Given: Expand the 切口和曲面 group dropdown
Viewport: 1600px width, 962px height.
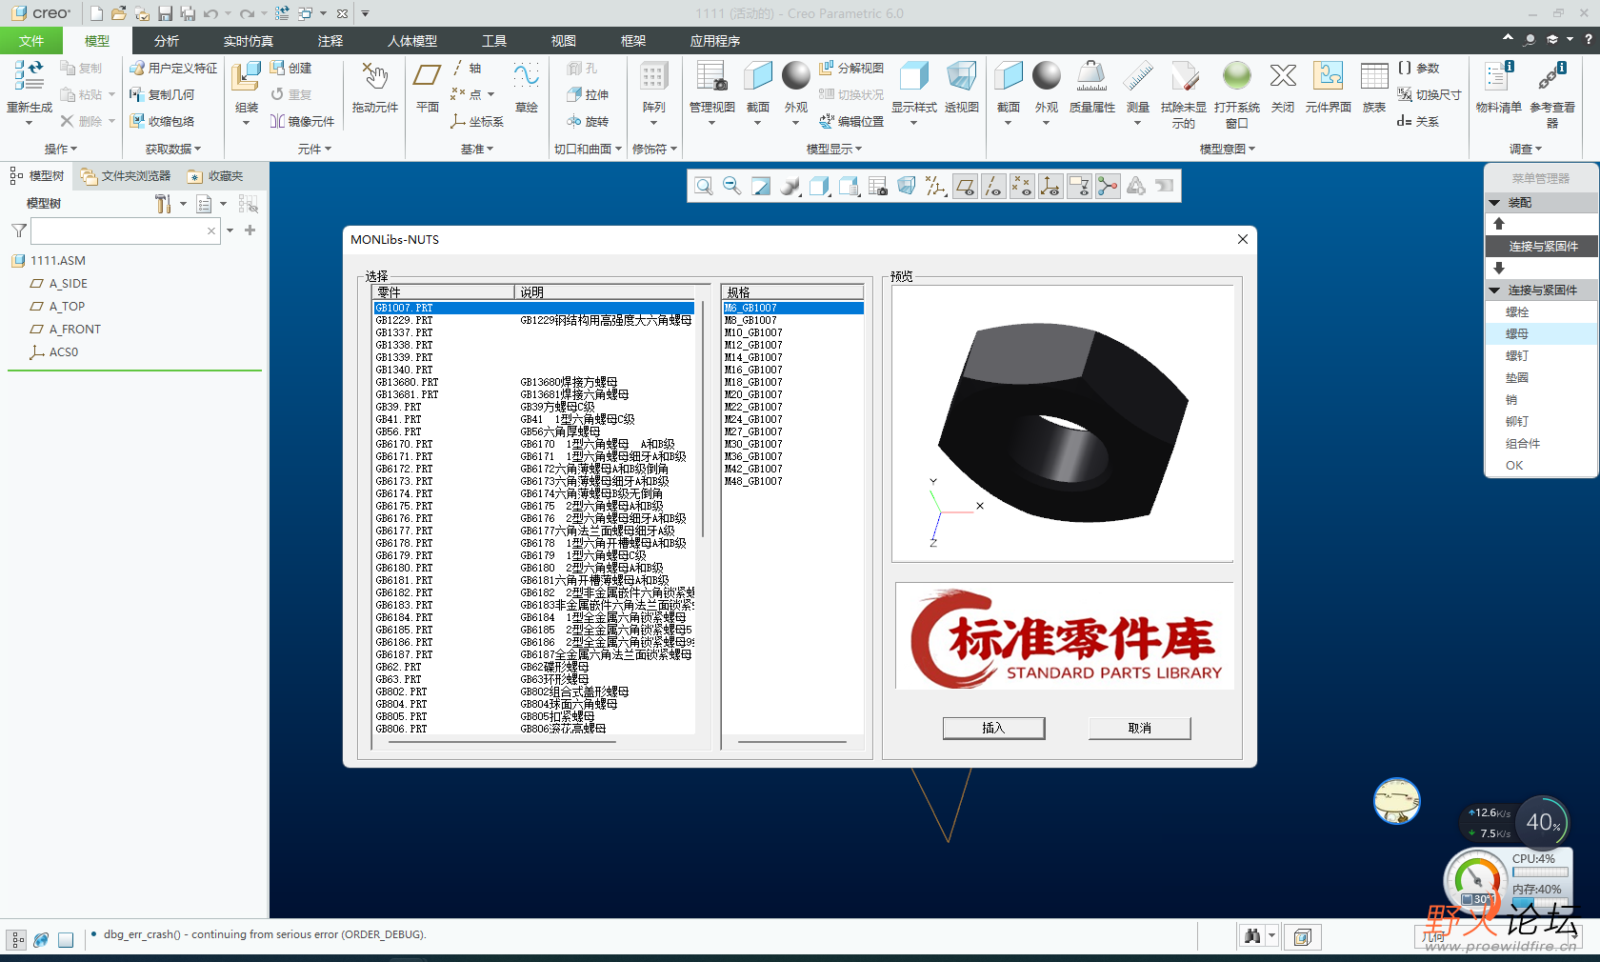Looking at the screenshot, I should (589, 149).
